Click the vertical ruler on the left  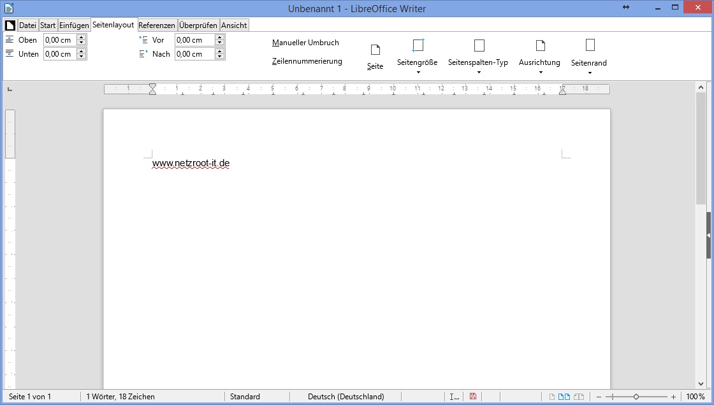click(10, 249)
